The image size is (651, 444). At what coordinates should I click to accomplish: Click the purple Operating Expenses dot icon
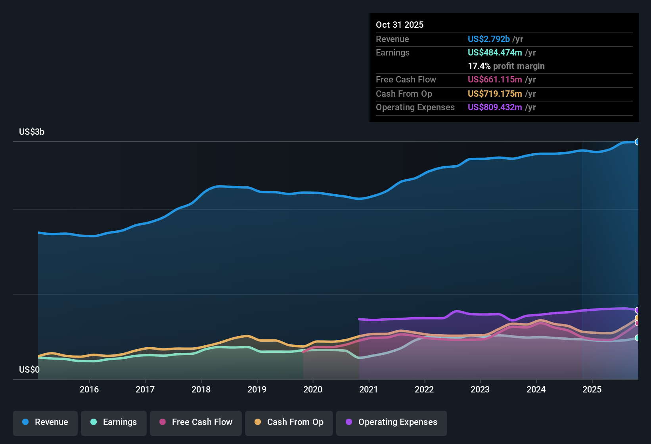point(348,422)
